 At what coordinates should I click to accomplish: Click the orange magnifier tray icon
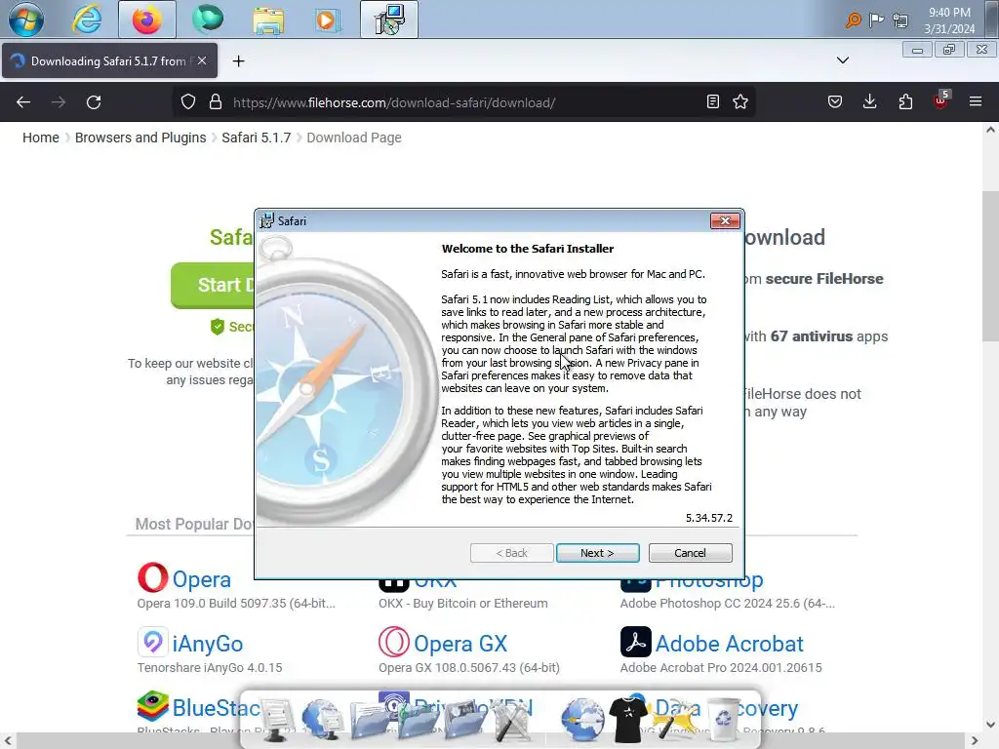(x=853, y=20)
